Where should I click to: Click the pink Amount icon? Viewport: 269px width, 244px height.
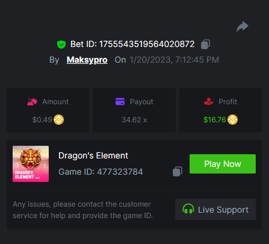pyautogui.click(x=32, y=102)
